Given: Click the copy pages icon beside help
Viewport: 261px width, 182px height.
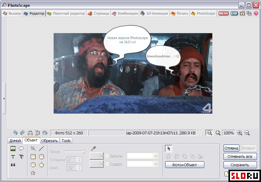Looking at the screenshot, I should coord(249,13).
